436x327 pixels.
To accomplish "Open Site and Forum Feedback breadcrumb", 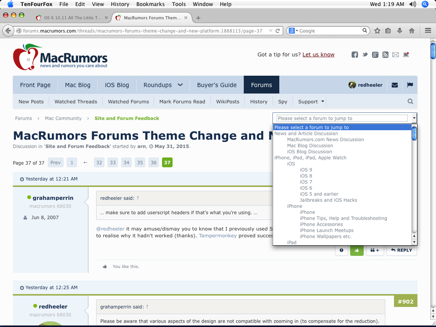I will point(127,118).
